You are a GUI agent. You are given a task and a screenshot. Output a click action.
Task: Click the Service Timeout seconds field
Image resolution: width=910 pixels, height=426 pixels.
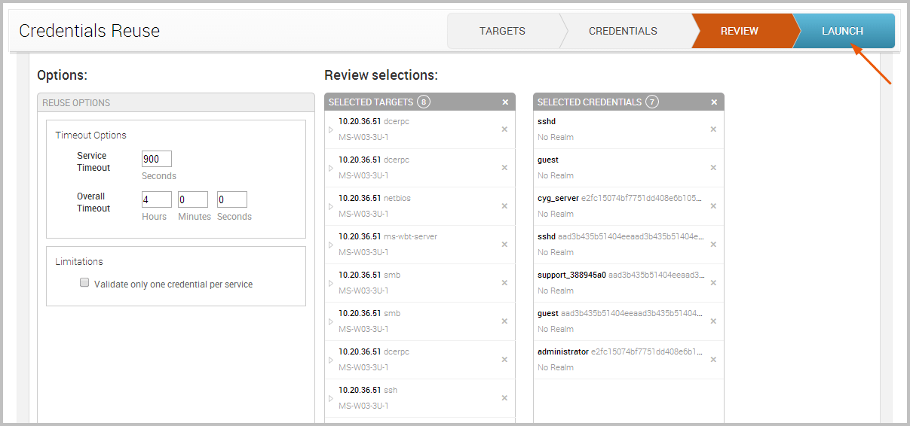(x=156, y=159)
